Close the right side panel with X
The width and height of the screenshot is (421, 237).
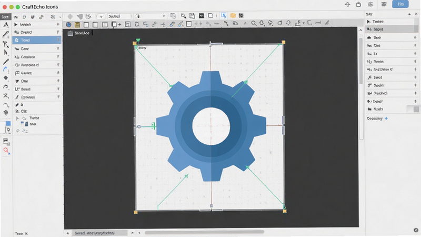tap(416, 14)
